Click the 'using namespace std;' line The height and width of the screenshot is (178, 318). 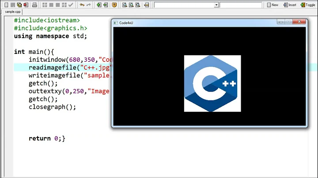pos(50,36)
